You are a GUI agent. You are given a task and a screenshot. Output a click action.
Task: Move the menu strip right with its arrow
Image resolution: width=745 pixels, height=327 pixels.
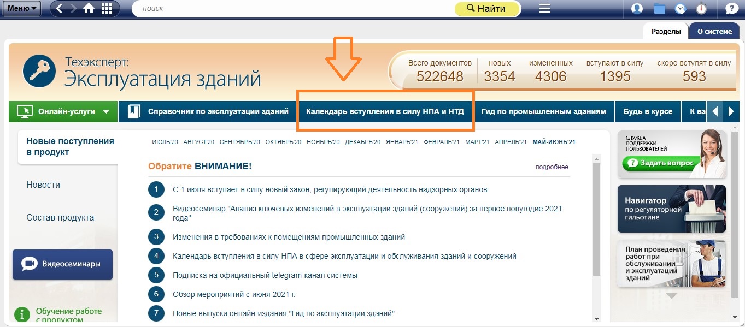pos(731,111)
